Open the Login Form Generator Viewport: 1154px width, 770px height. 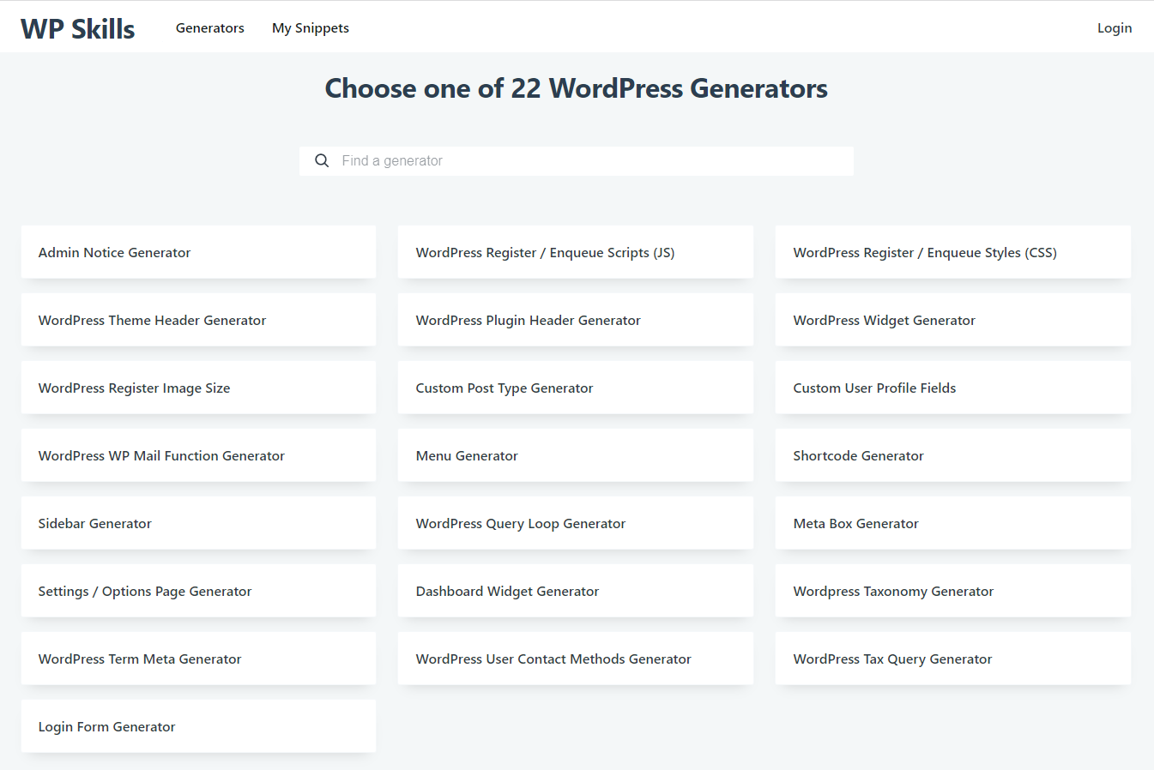pos(198,725)
